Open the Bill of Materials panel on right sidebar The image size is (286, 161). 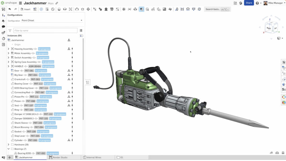284,62
